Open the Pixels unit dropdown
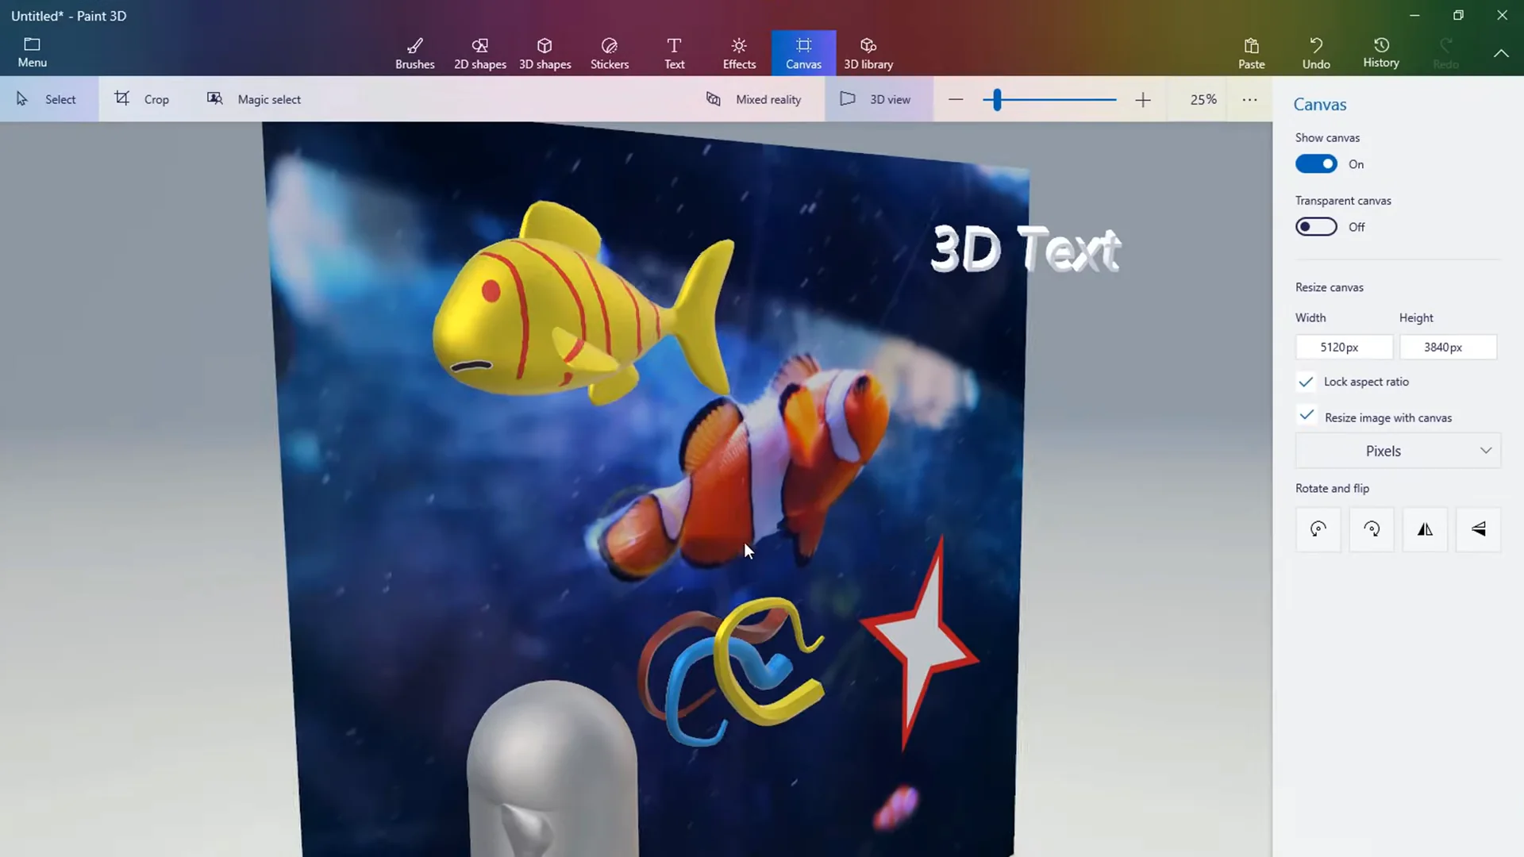 (x=1398, y=451)
